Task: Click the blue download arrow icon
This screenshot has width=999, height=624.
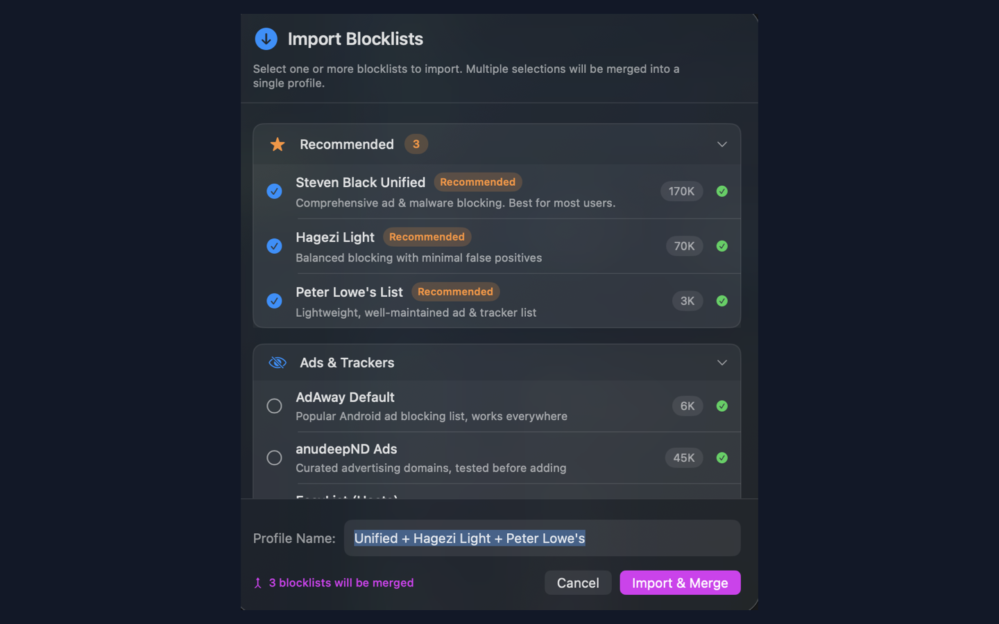Action: coord(266,39)
